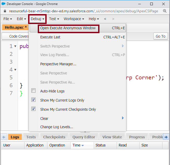Viewport: 170px width, 165px height.
Task: Open the Test menu dropdown
Action: 54,19
